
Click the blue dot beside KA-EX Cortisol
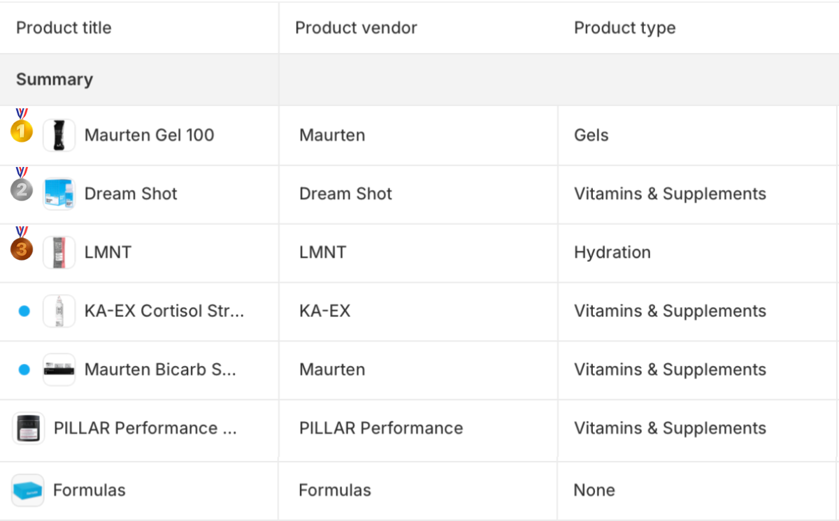[x=24, y=311]
